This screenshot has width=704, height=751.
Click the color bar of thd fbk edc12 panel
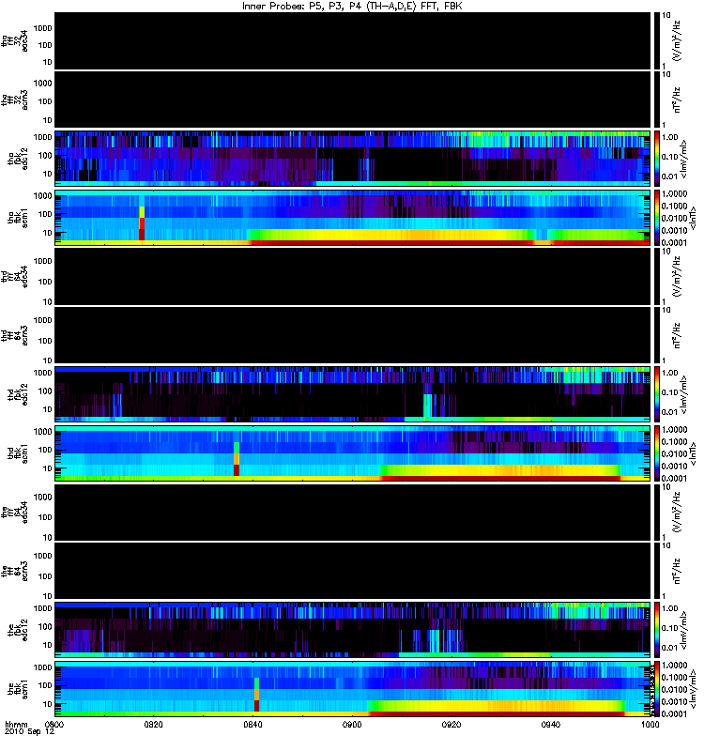[x=657, y=394]
